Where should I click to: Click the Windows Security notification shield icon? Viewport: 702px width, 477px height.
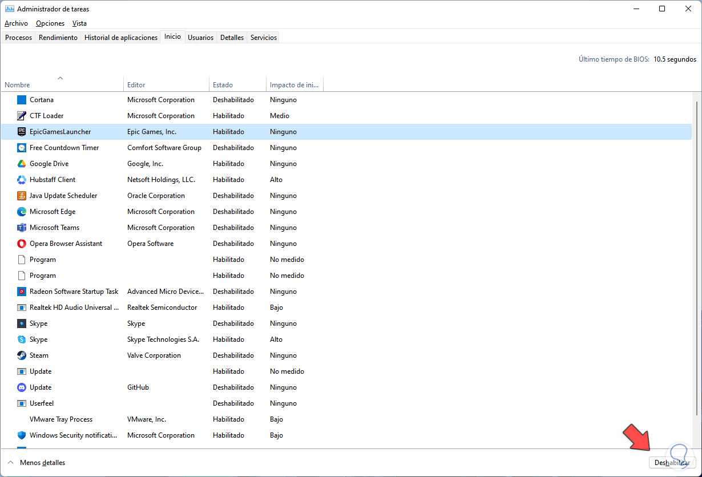[x=22, y=435]
